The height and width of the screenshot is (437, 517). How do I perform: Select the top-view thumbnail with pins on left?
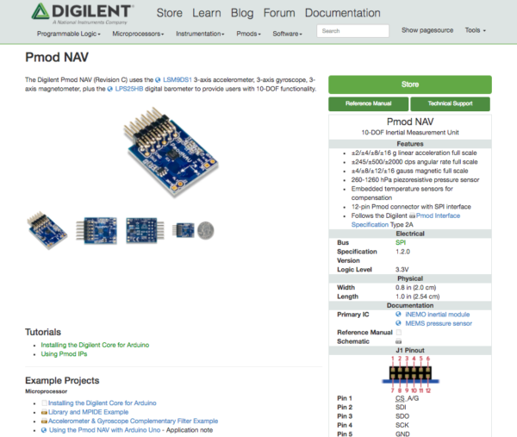tap(97, 230)
